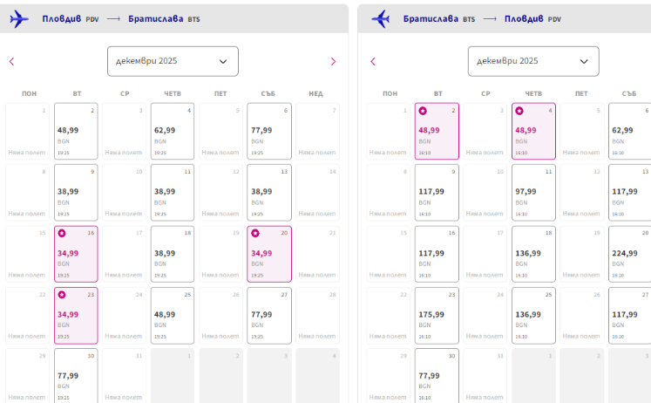Image resolution: width=651 pixels, height=403 pixels.
Task: Choose outbound 30 December fare 77,99 BGN
Action: pyautogui.click(x=76, y=376)
